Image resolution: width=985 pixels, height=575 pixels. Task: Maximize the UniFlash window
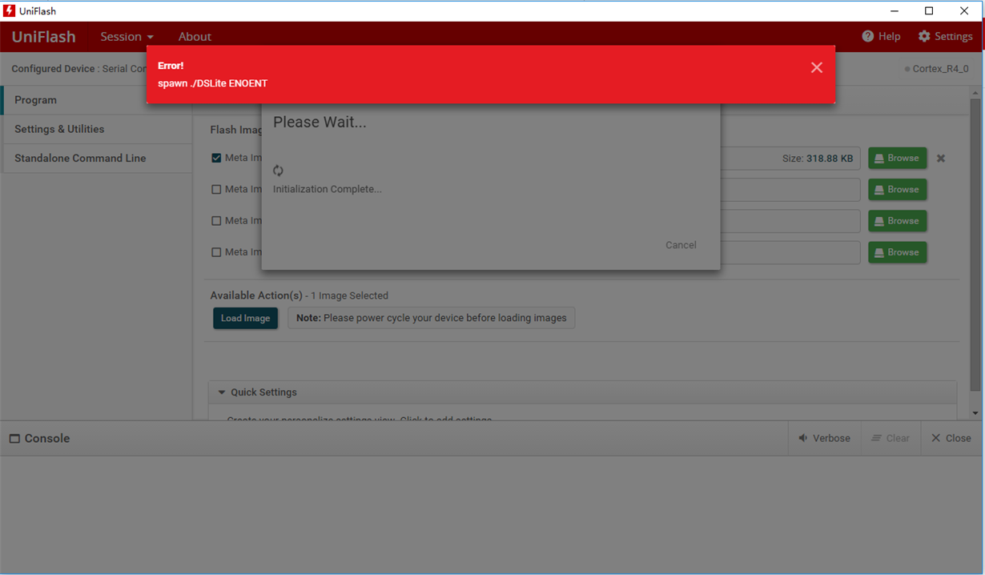929,11
